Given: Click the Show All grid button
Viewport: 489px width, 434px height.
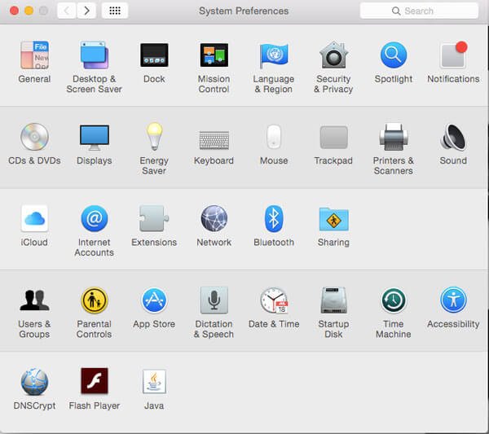Looking at the screenshot, I should coord(115,11).
